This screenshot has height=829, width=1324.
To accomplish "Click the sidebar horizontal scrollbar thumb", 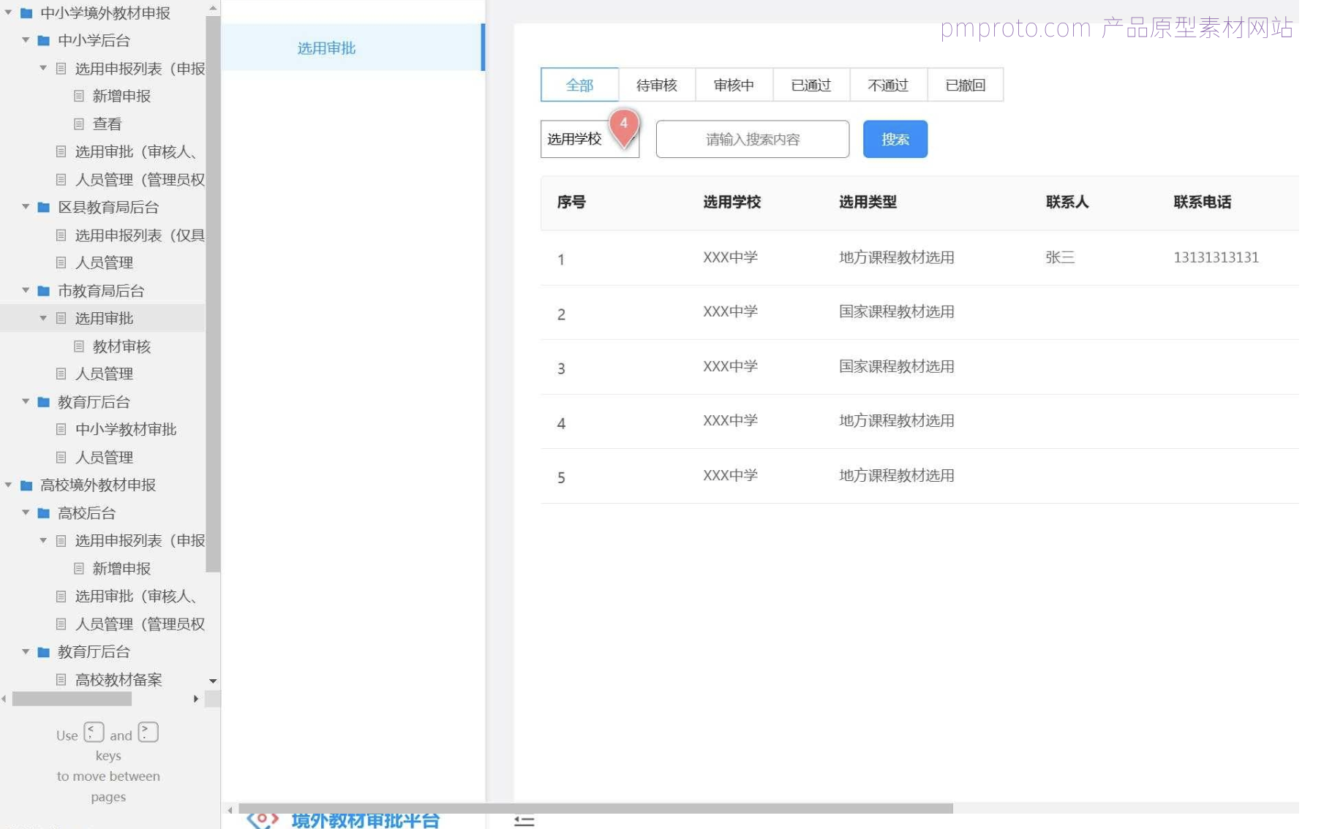I will pyautogui.click(x=72, y=699).
